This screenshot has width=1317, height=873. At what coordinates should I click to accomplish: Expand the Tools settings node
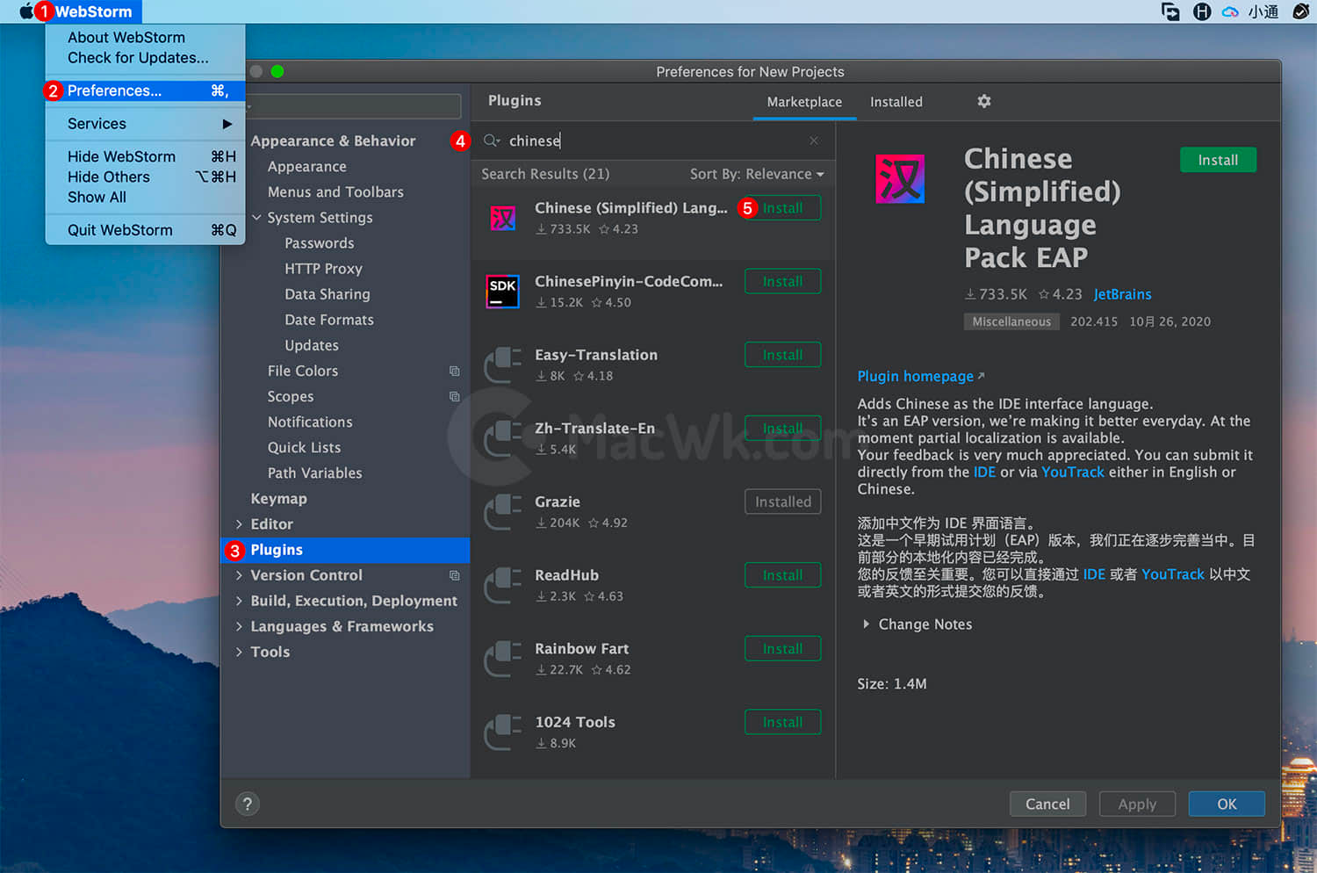pos(239,652)
